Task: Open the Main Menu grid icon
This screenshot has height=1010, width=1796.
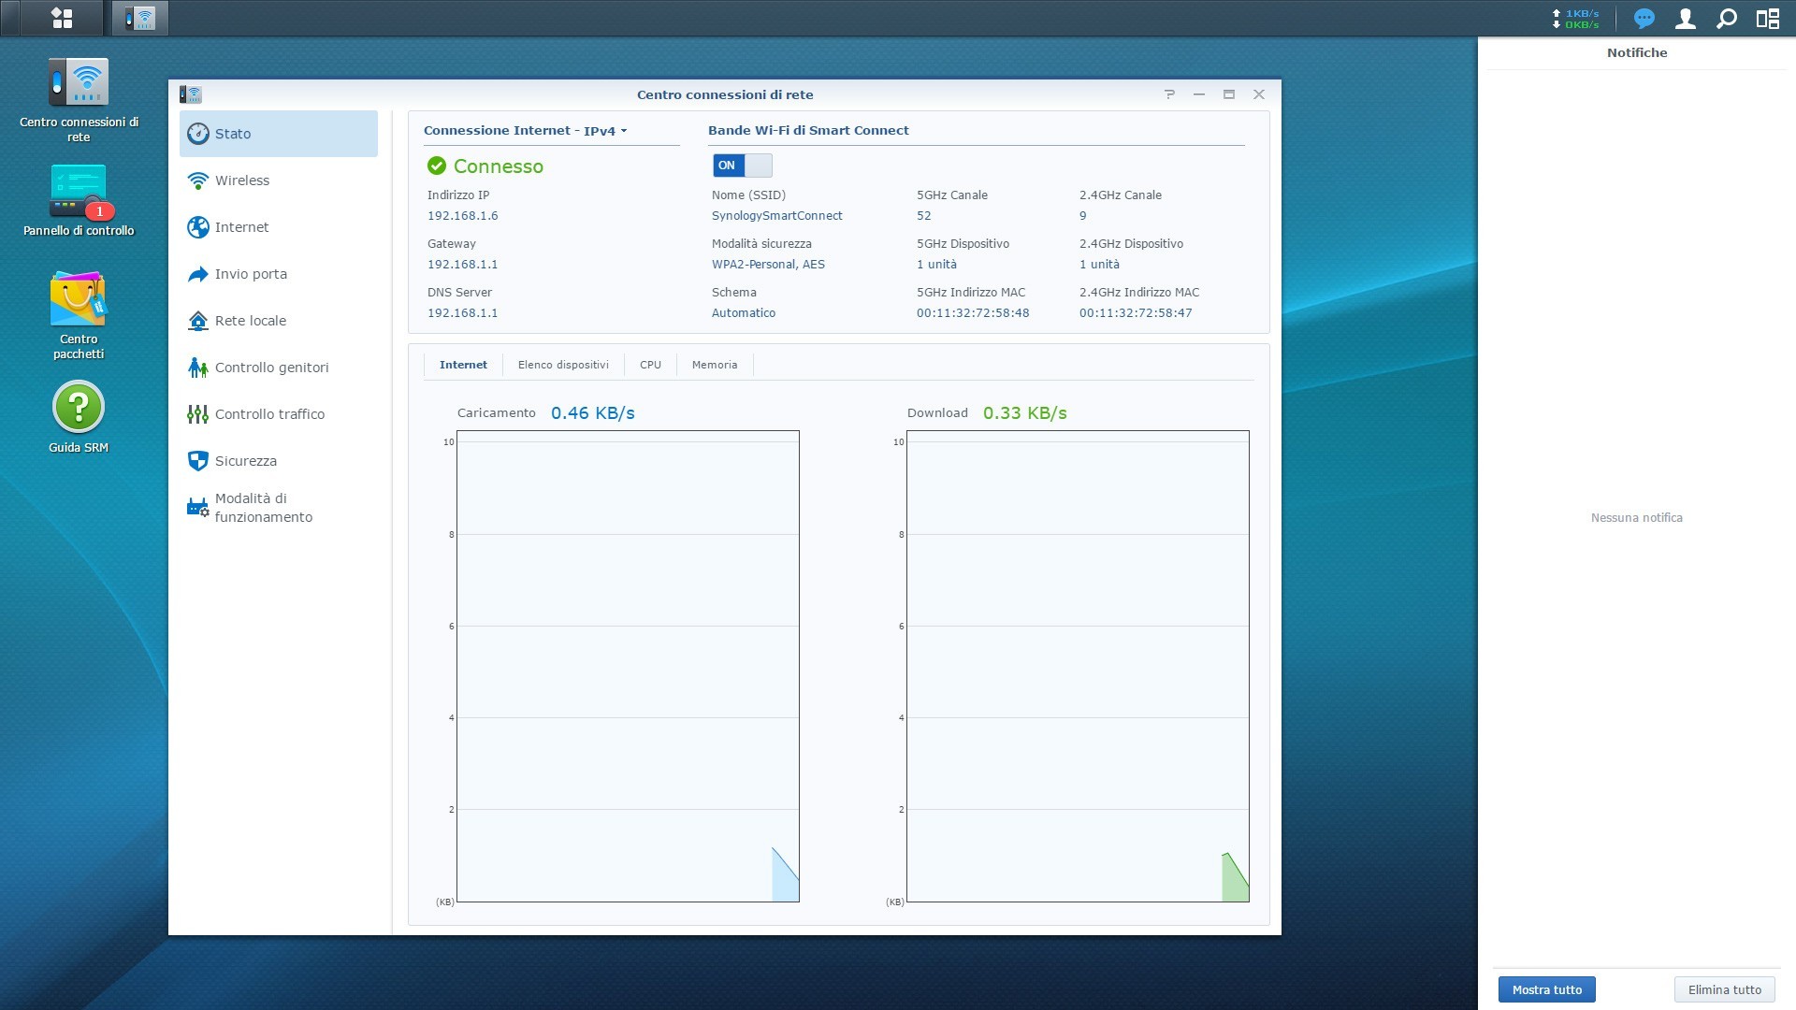Action: [62, 18]
